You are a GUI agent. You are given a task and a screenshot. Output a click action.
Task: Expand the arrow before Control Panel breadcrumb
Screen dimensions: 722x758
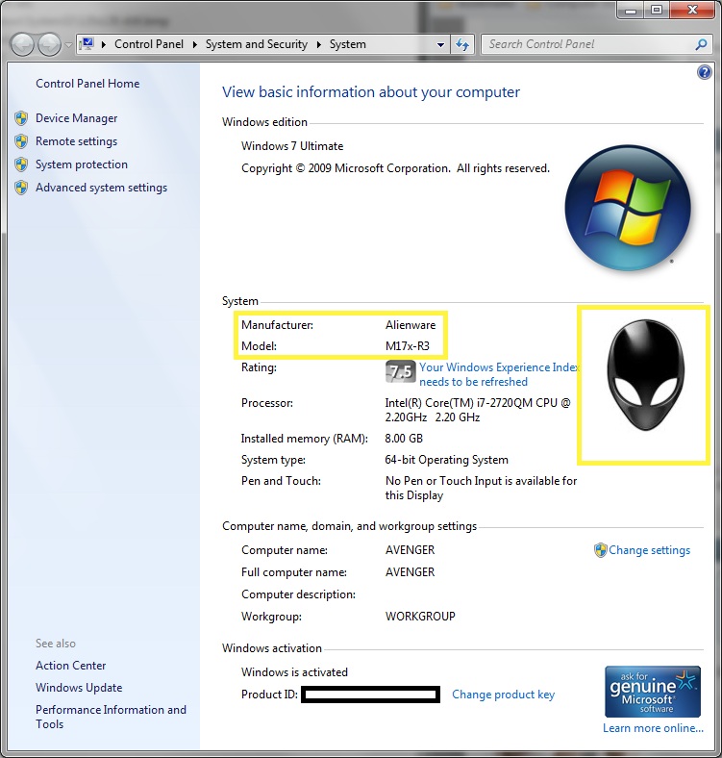tap(104, 44)
